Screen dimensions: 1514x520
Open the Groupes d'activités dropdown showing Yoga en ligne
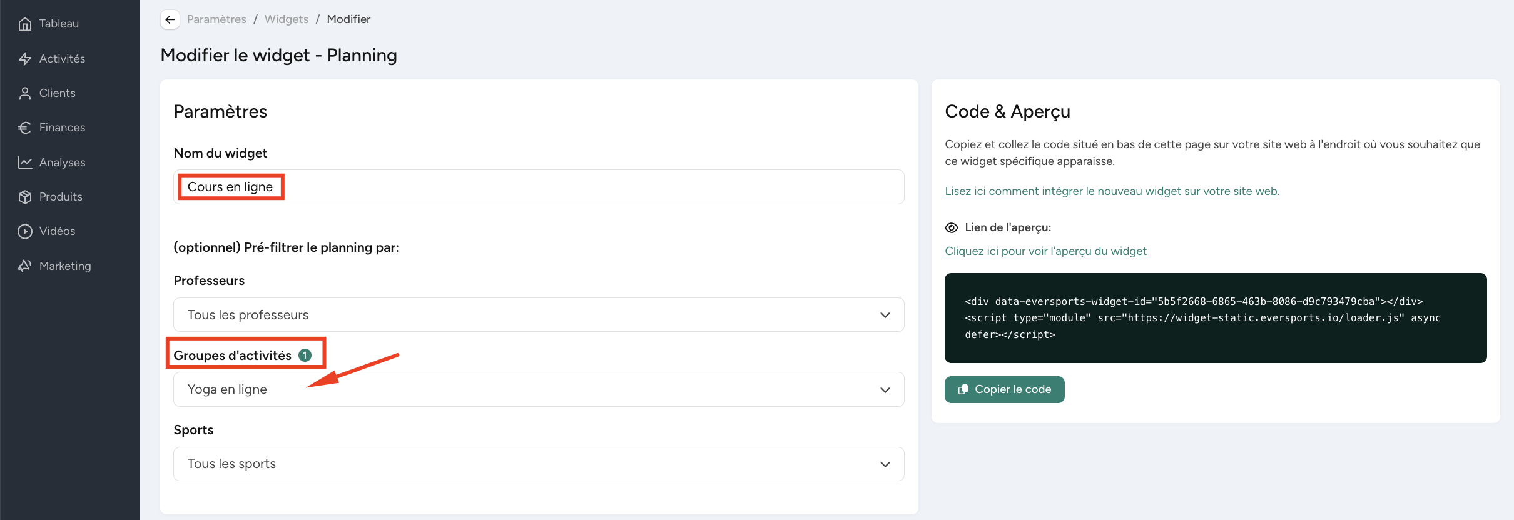tap(539, 389)
